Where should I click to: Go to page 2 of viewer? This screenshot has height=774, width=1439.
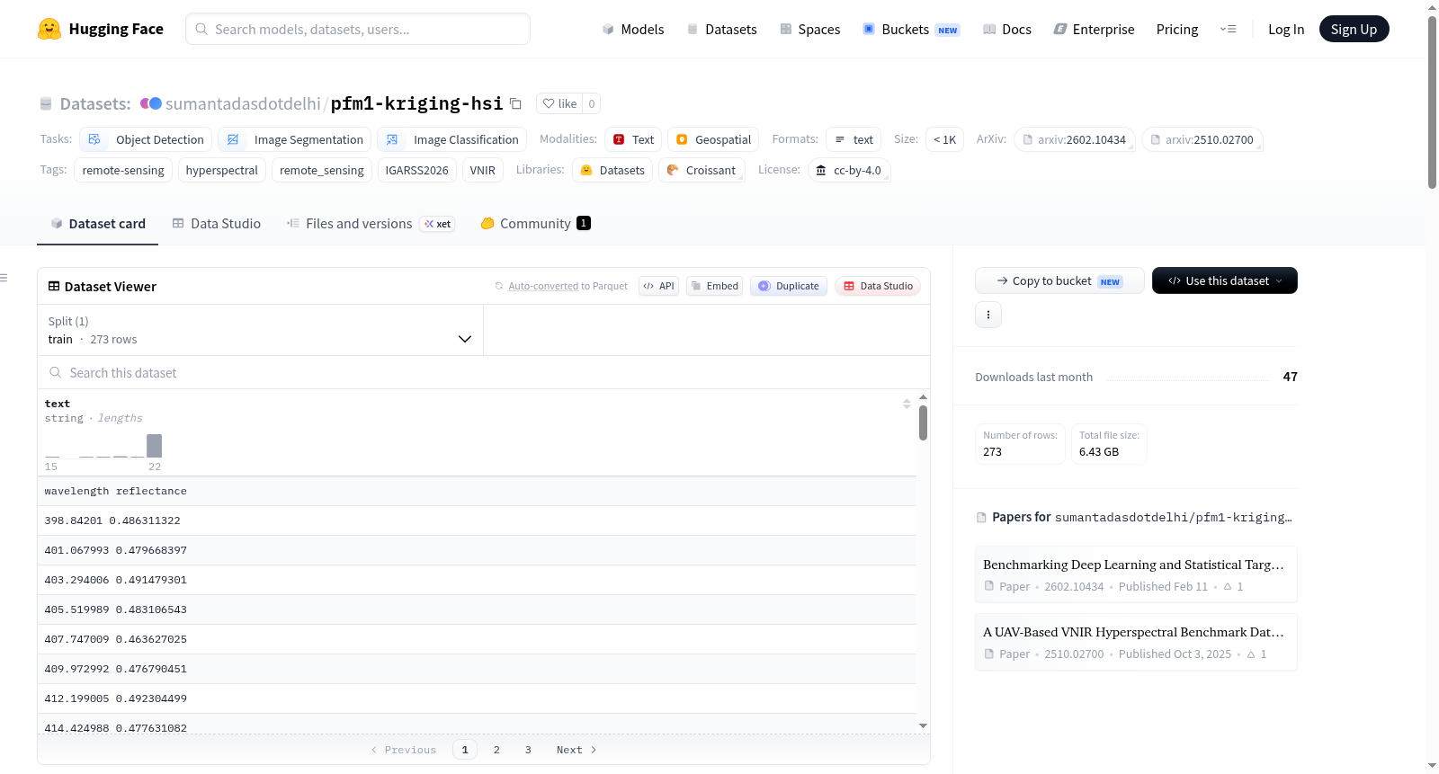tap(496, 750)
